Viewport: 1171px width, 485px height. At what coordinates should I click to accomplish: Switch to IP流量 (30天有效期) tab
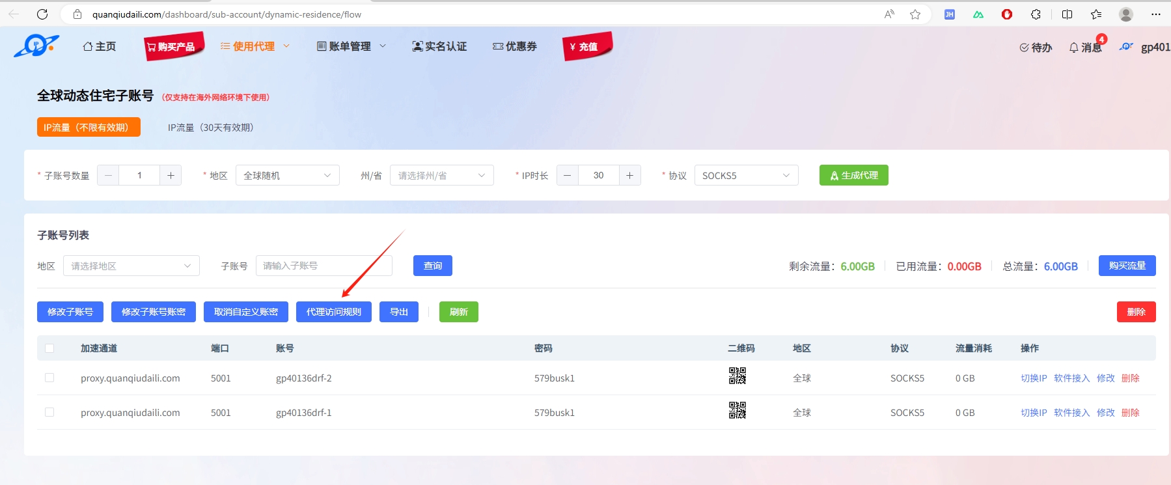(x=210, y=128)
